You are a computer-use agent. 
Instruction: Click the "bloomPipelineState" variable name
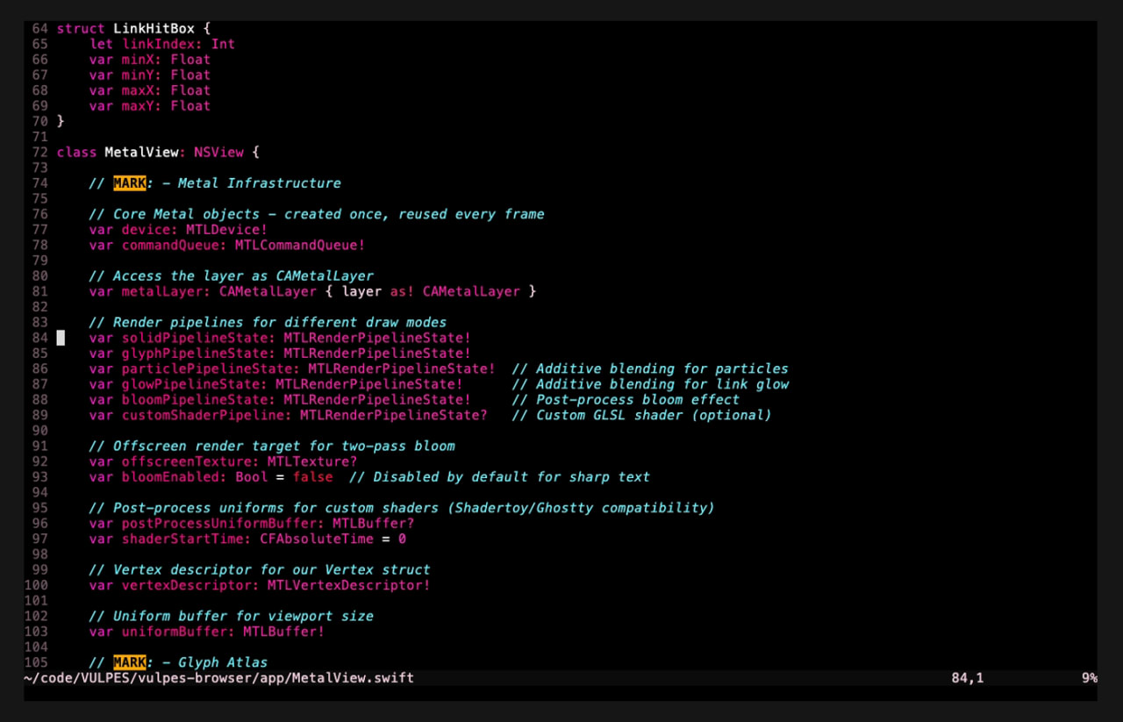point(195,400)
